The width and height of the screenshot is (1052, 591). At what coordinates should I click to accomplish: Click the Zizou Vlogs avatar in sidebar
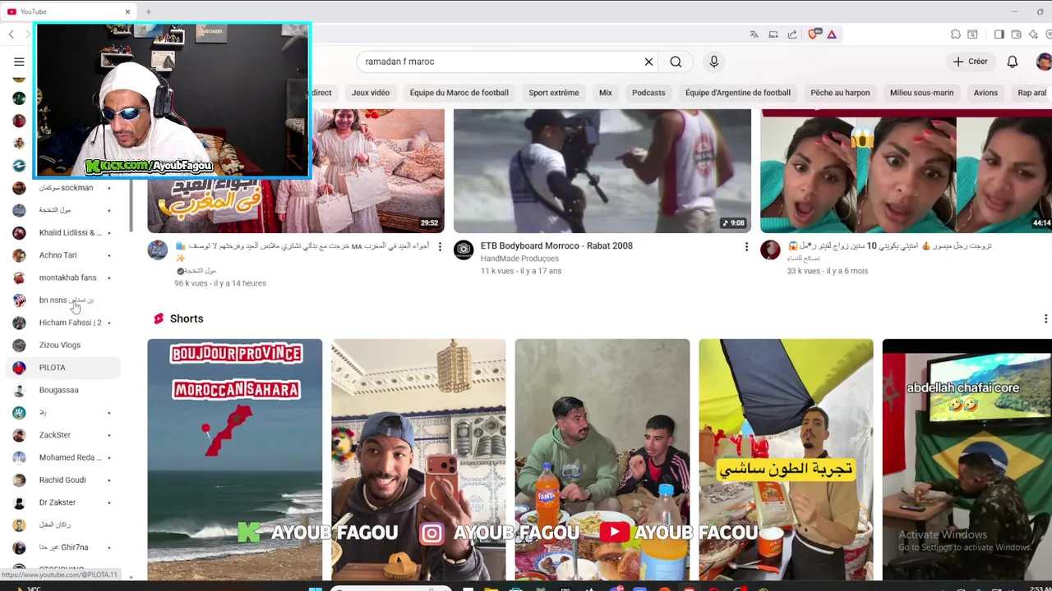point(19,346)
